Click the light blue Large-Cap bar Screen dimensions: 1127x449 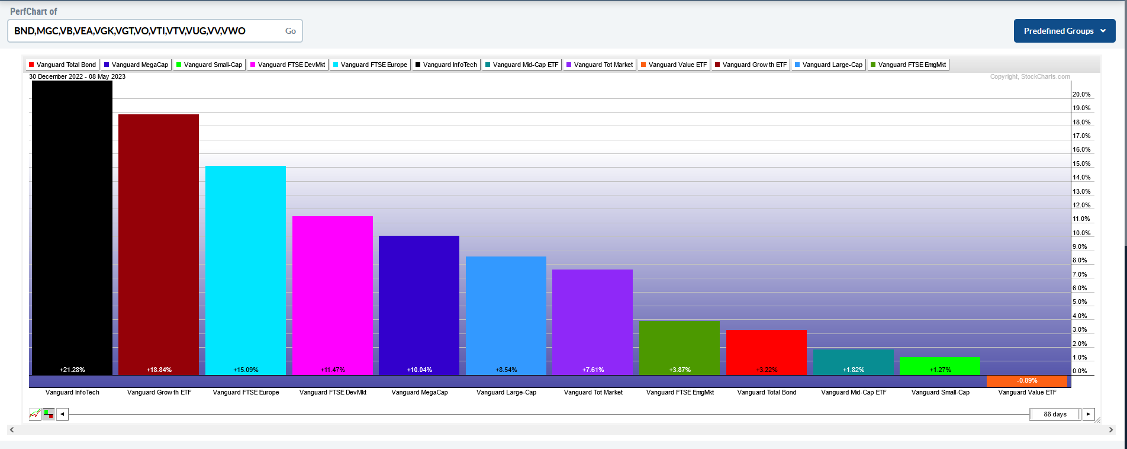[506, 316]
